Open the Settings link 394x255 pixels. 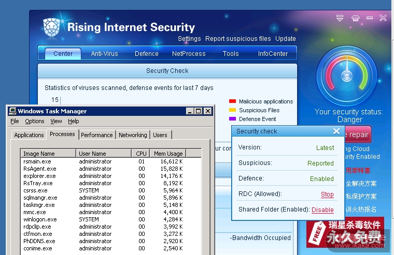pos(189,39)
